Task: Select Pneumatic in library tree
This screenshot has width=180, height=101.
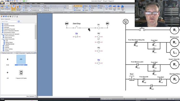Action: [x=6, y=27]
